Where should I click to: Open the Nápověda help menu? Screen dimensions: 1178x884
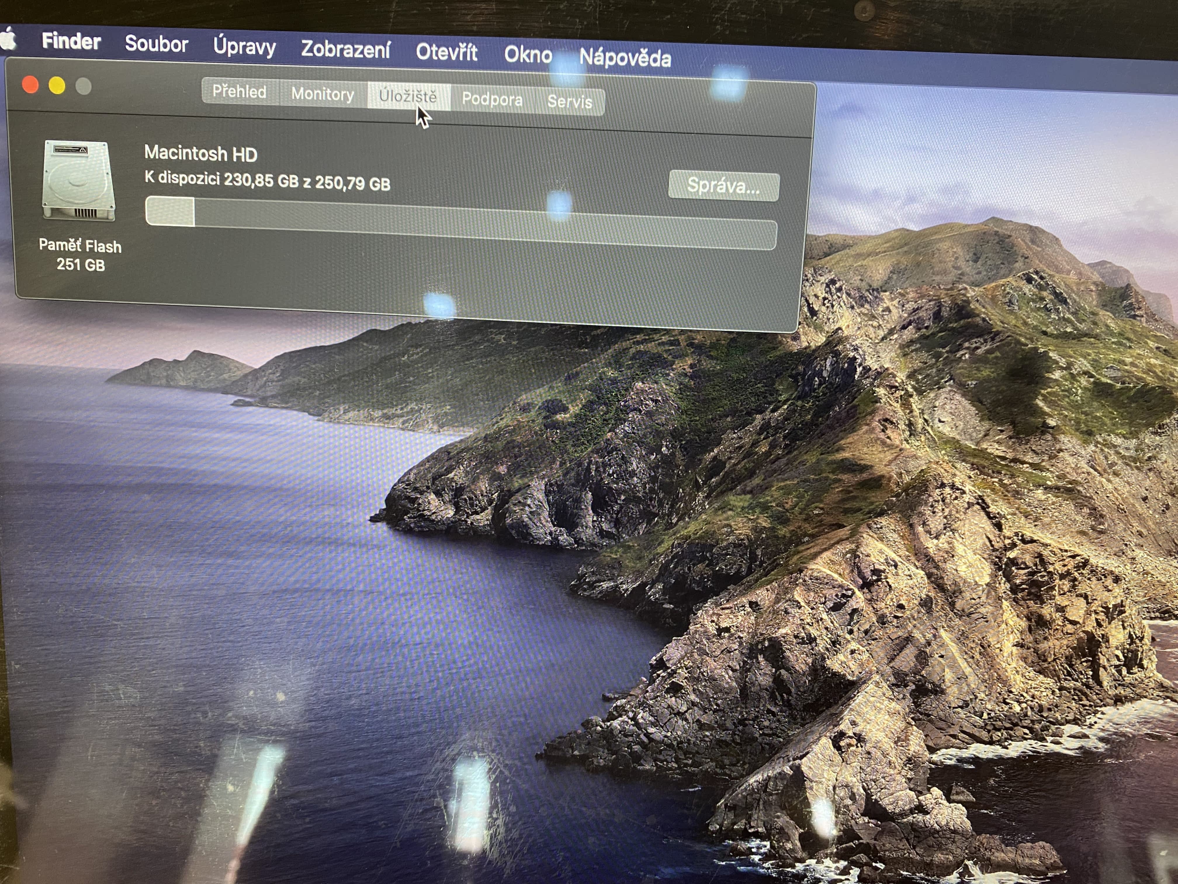[x=625, y=58]
